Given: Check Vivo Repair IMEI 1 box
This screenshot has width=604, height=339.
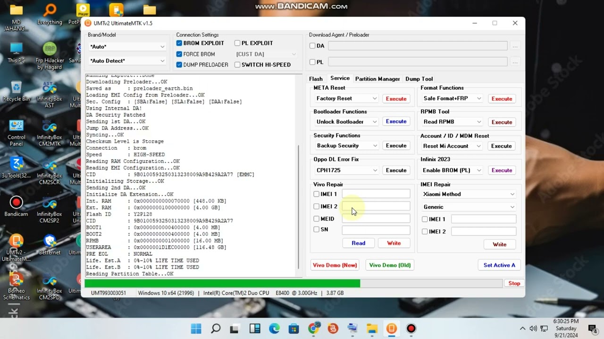Looking at the screenshot, I should (x=316, y=194).
